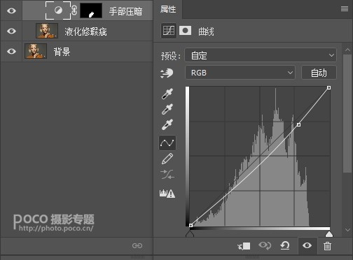
Task: Clip the adjustment to the layer below
Action: [x=244, y=246]
